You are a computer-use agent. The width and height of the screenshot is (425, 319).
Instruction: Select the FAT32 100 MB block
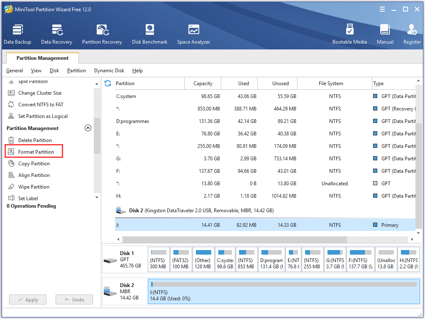point(181,260)
